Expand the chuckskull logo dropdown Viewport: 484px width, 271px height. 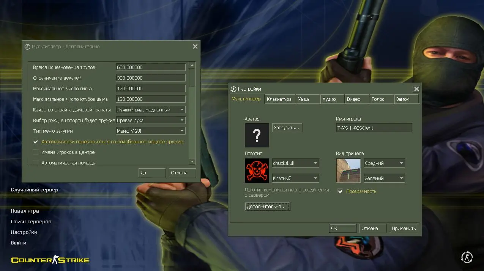295,163
